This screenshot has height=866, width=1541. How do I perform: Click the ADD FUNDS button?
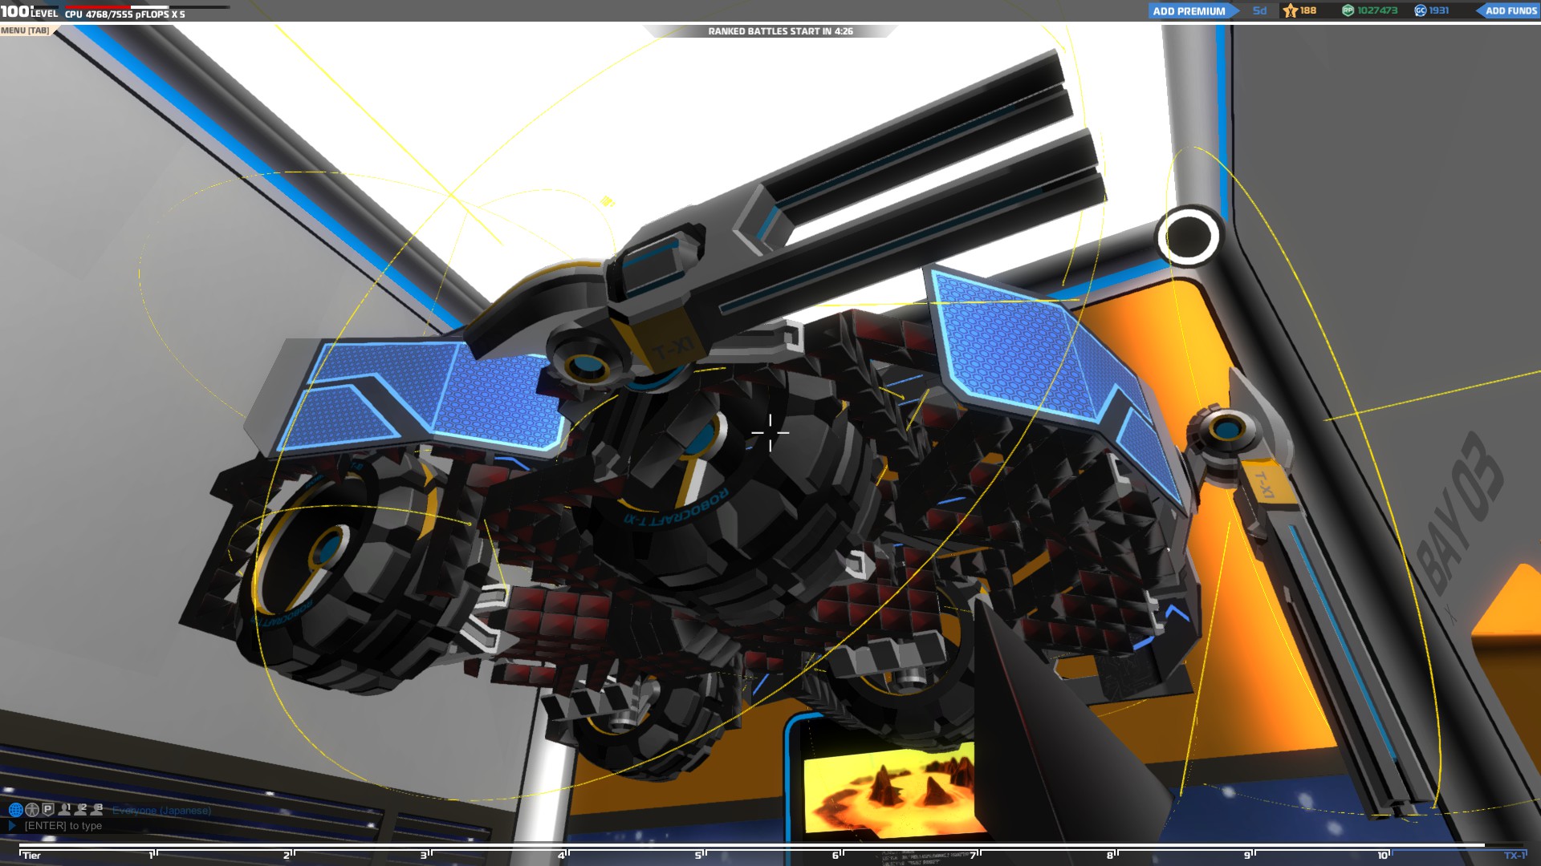[x=1510, y=11]
